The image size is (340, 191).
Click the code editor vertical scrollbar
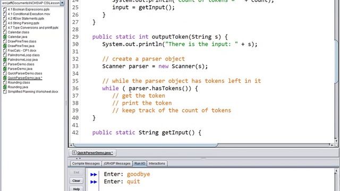point(336,62)
